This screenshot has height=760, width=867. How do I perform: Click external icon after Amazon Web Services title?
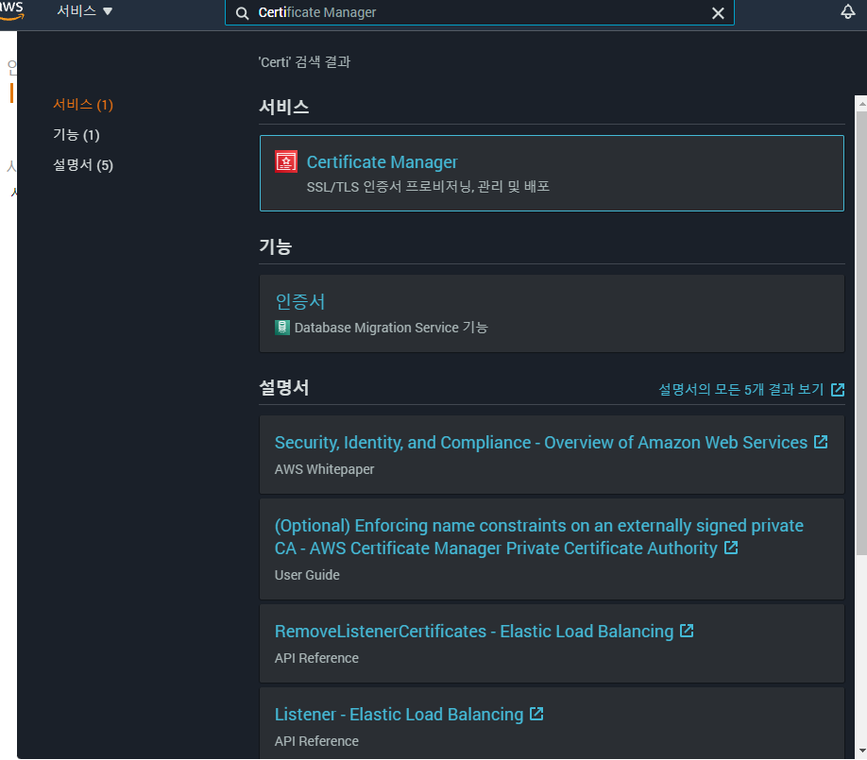coord(821,442)
